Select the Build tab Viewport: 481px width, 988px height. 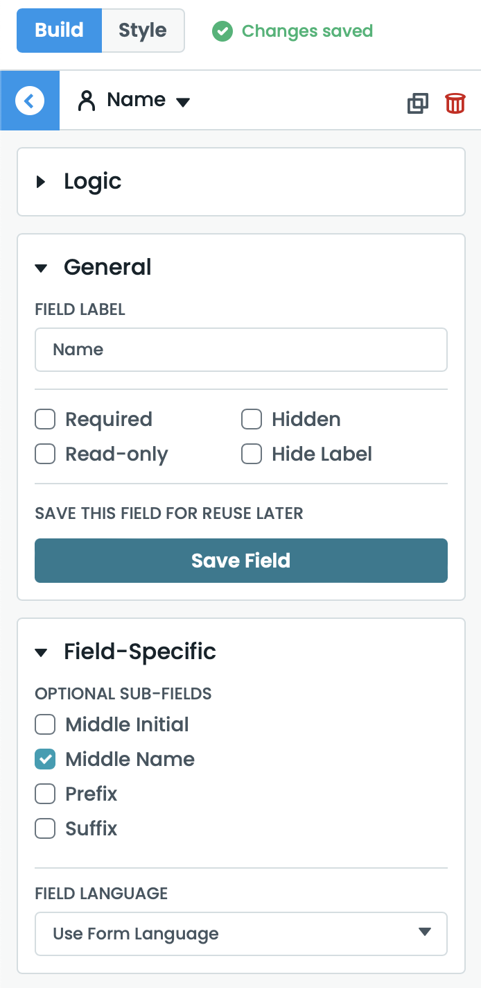(x=59, y=30)
